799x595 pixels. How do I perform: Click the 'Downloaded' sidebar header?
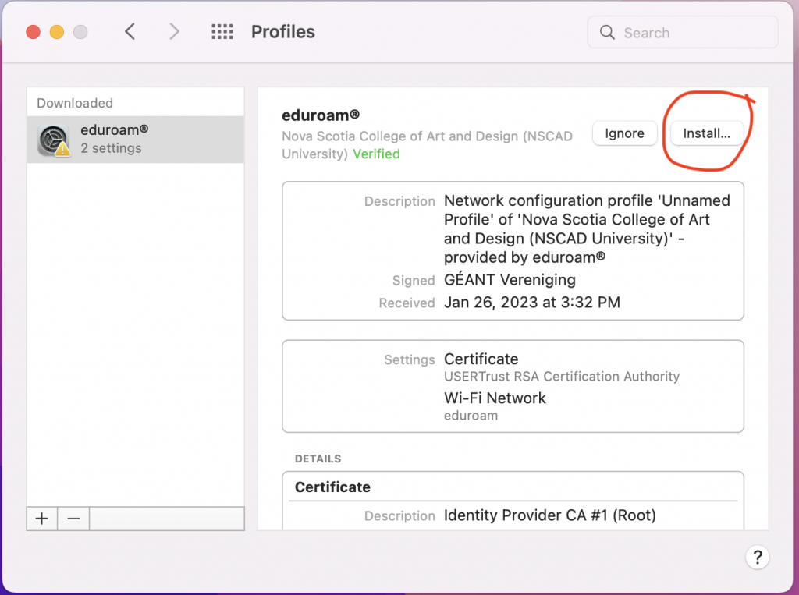(x=75, y=103)
